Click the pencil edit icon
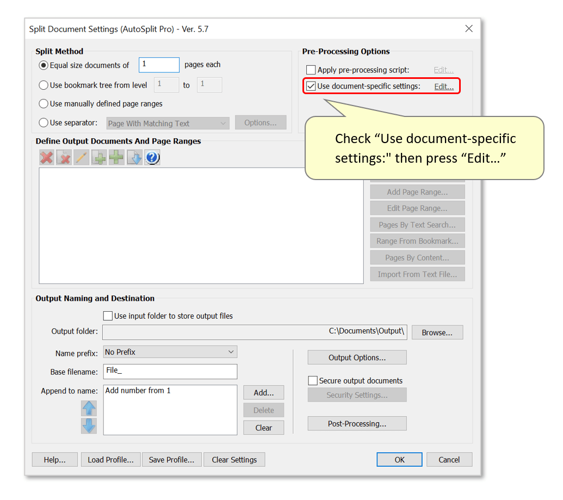The image size is (563, 500). (82, 158)
